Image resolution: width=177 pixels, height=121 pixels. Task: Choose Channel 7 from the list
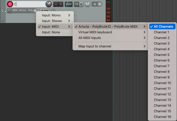(x=162, y=66)
